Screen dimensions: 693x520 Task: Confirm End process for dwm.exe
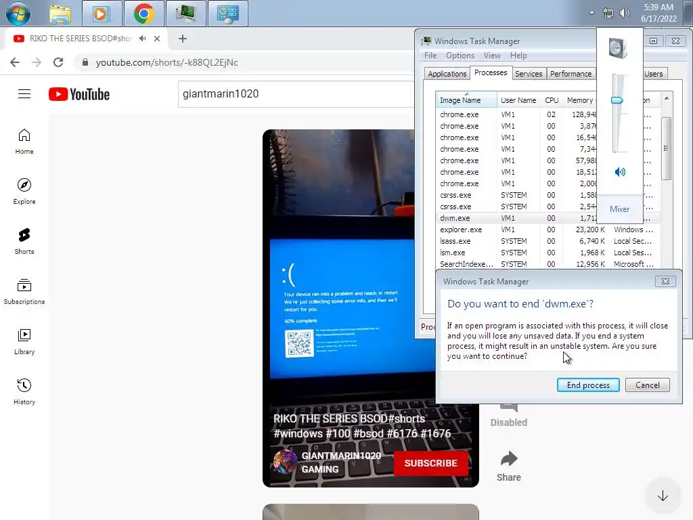pyautogui.click(x=588, y=385)
